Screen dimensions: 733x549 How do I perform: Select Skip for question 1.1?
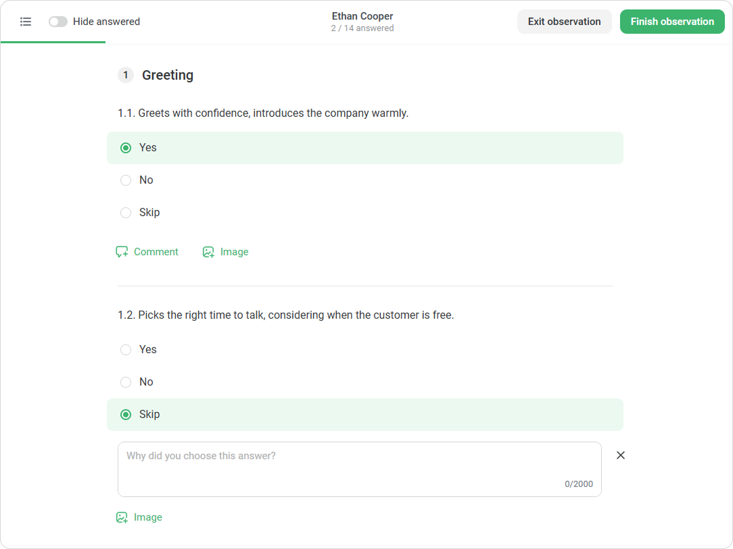coord(364,213)
